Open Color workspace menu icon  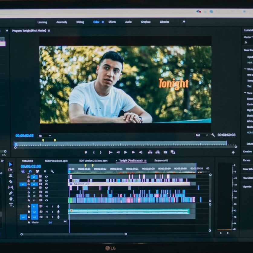click(103, 22)
